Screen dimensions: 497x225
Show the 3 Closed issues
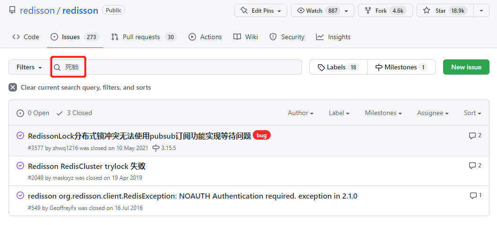pyautogui.click(x=74, y=113)
